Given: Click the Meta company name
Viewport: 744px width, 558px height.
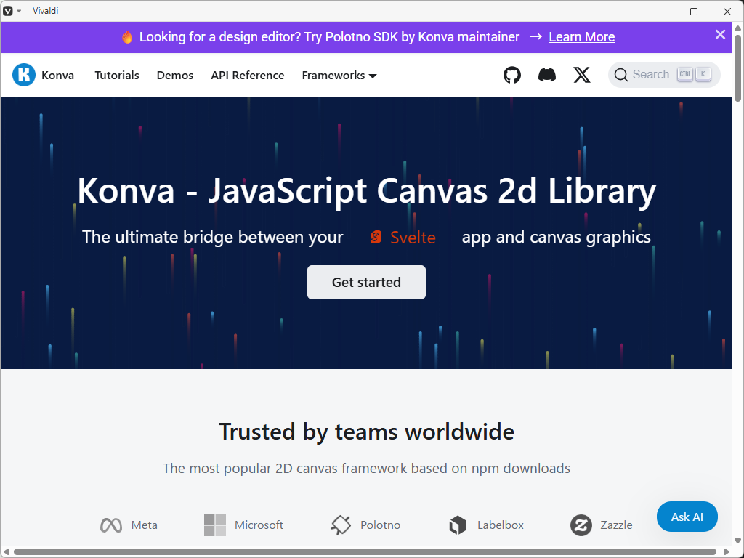Looking at the screenshot, I should click(x=145, y=525).
